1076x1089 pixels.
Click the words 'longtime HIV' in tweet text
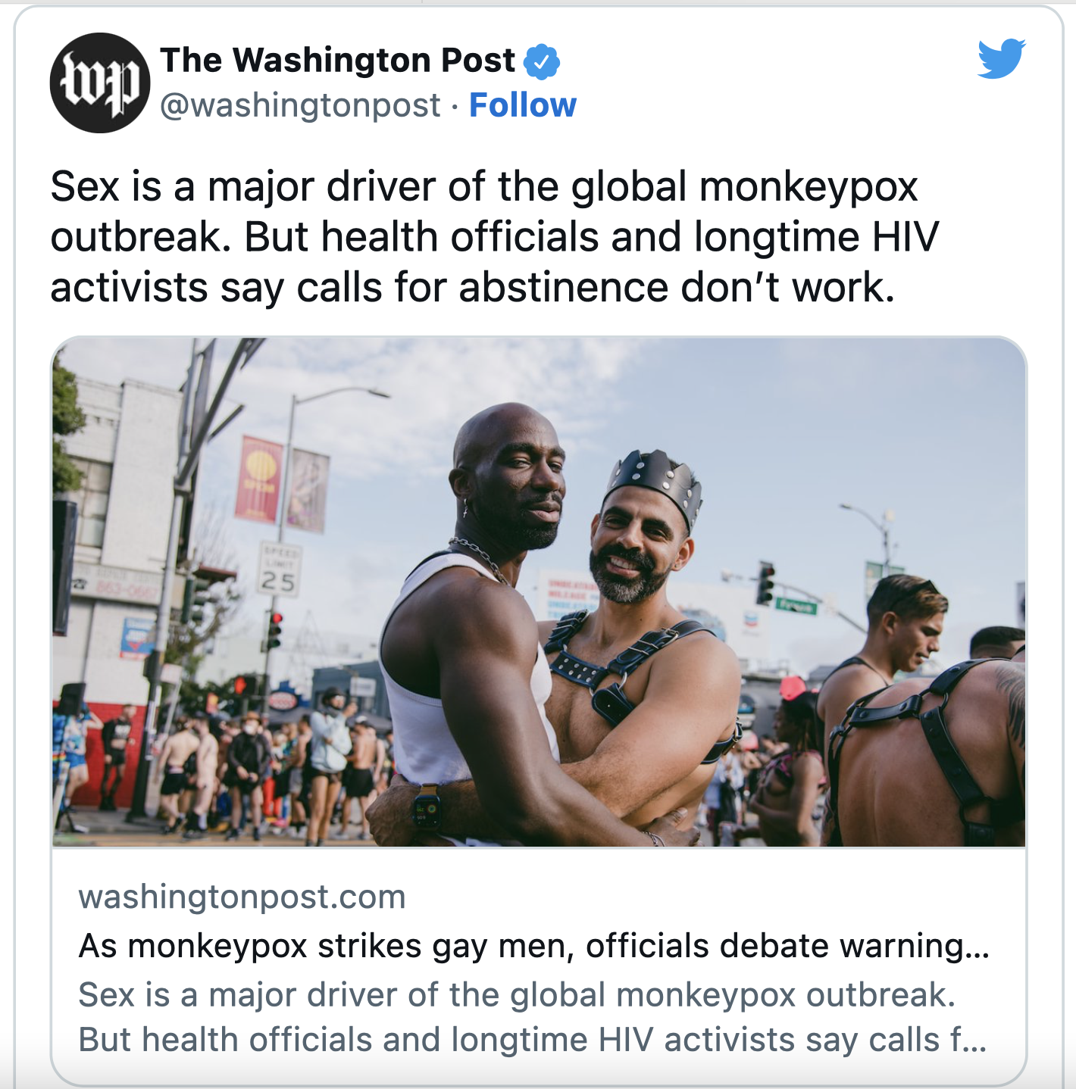pyautogui.click(x=817, y=237)
